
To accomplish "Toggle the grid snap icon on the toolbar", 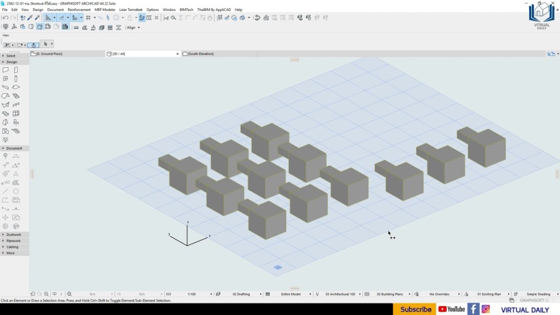I will 89,17.
